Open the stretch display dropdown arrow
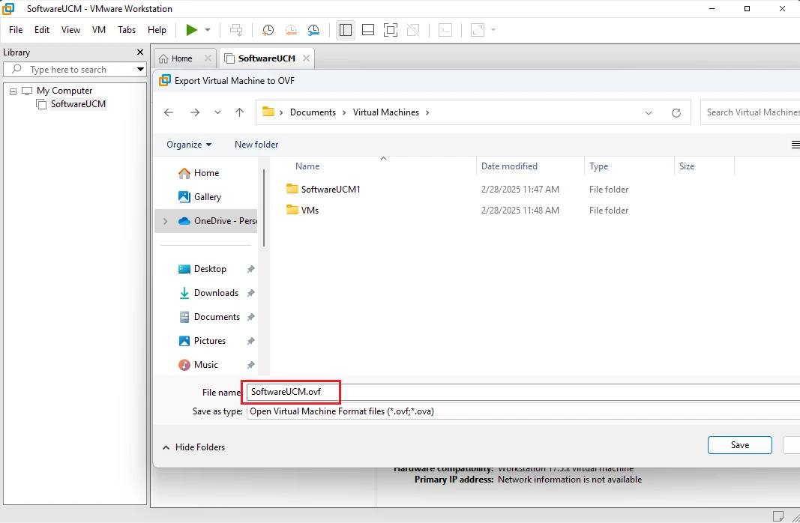Image resolution: width=800 pixels, height=523 pixels. click(493, 30)
